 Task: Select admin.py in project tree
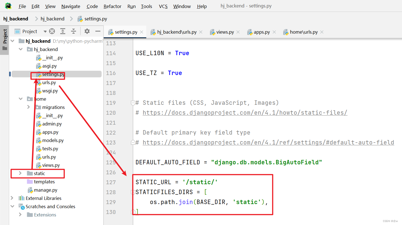(49, 124)
